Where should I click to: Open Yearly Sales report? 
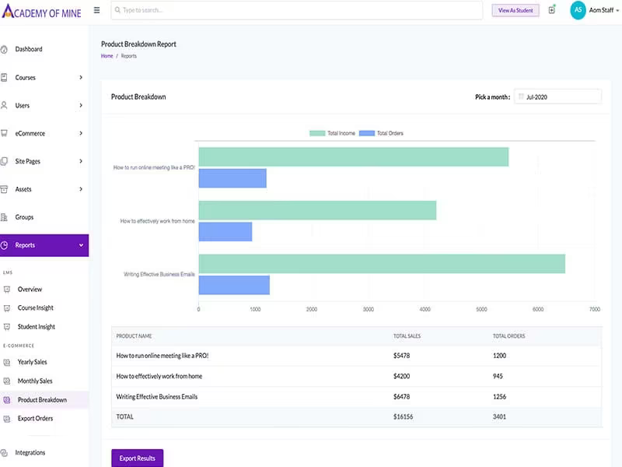click(x=32, y=362)
